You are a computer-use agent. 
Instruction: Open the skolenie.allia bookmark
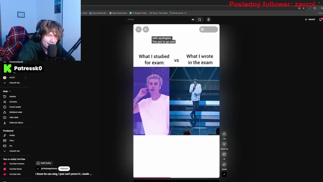click(119, 13)
